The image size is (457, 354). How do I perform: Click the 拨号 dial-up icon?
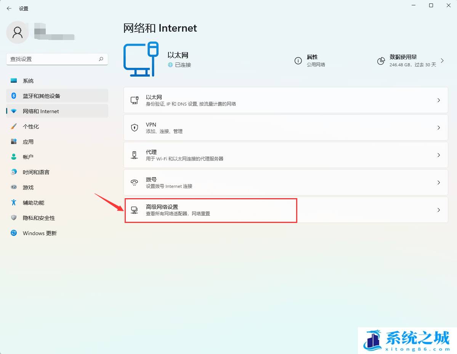pos(134,182)
